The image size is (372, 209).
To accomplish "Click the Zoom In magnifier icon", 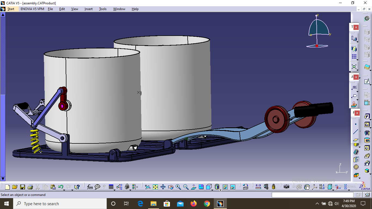I will (178, 187).
